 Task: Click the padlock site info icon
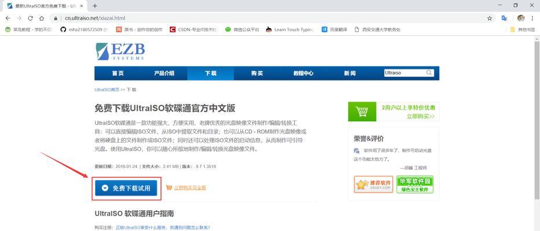click(x=55, y=18)
